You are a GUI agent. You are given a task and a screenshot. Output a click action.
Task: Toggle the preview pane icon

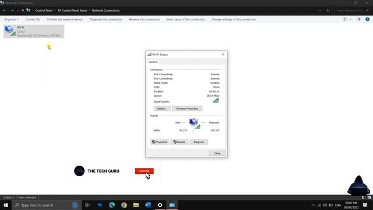(358, 19)
